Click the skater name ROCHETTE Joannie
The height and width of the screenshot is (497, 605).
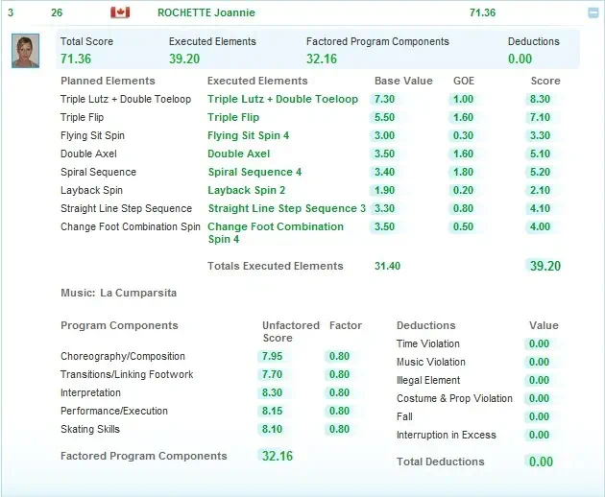click(206, 12)
